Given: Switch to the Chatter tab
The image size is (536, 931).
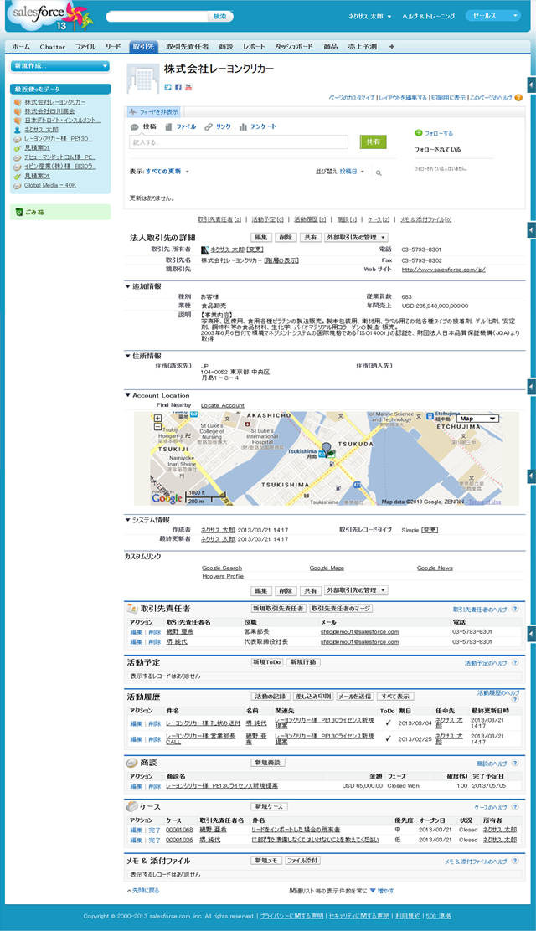Looking at the screenshot, I should click(52, 46).
